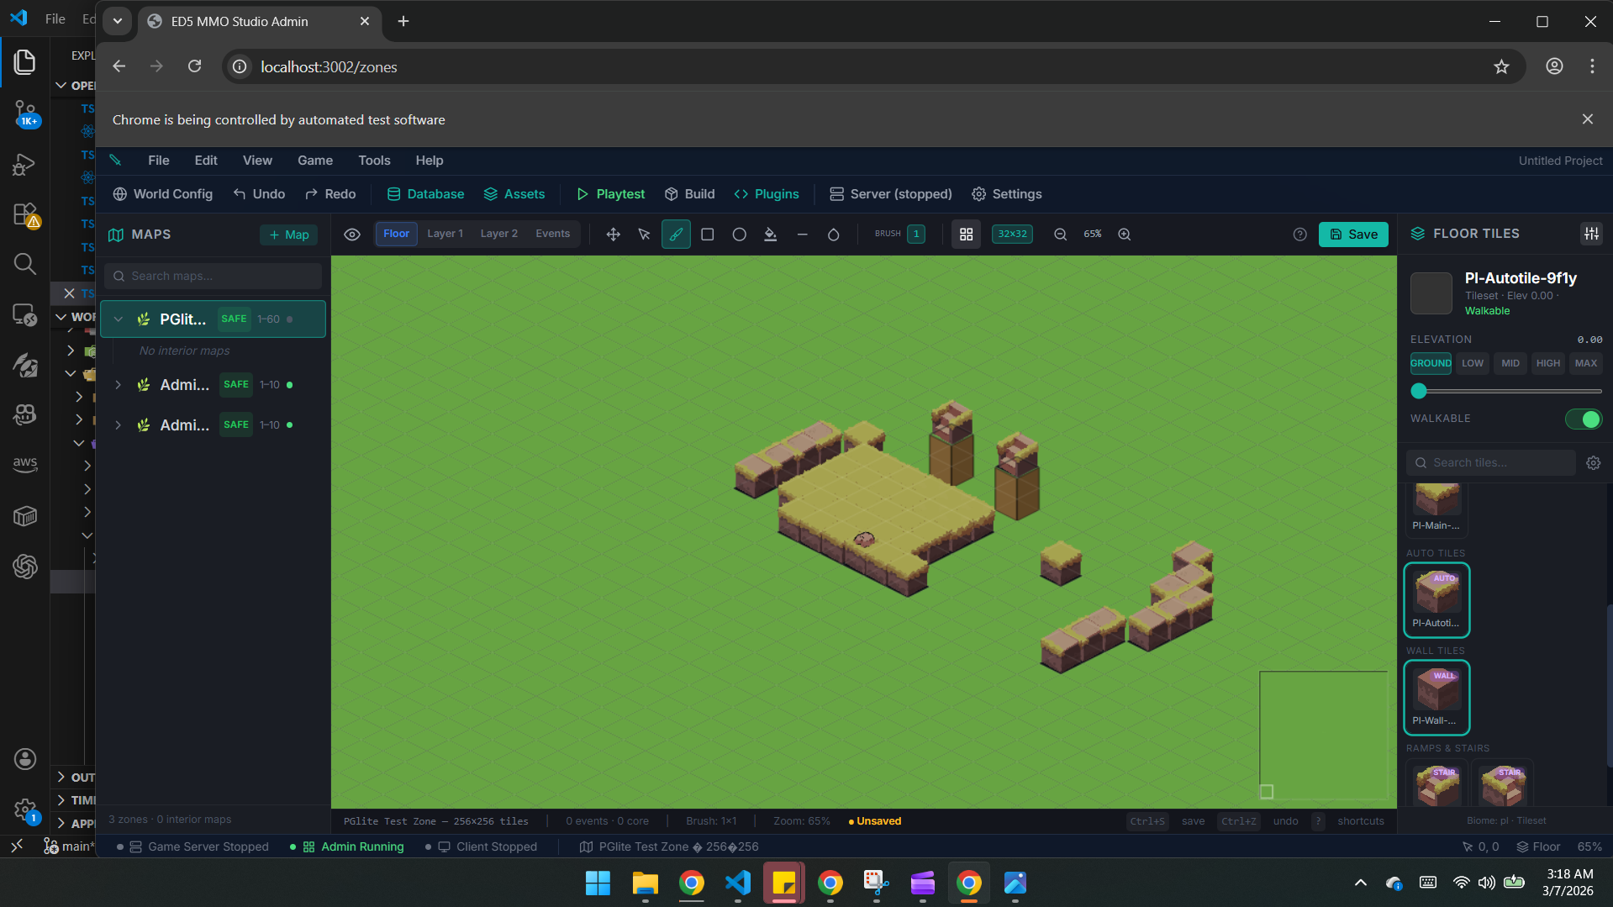
Task: Zoom in the map canvas
Action: tap(1125, 235)
